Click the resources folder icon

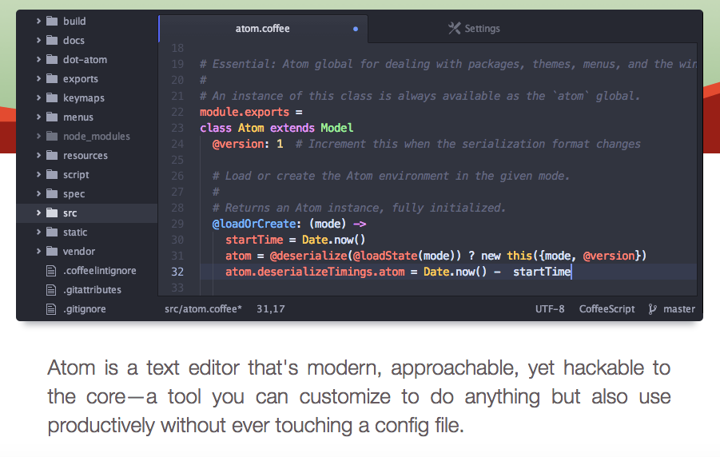pyautogui.click(x=52, y=155)
